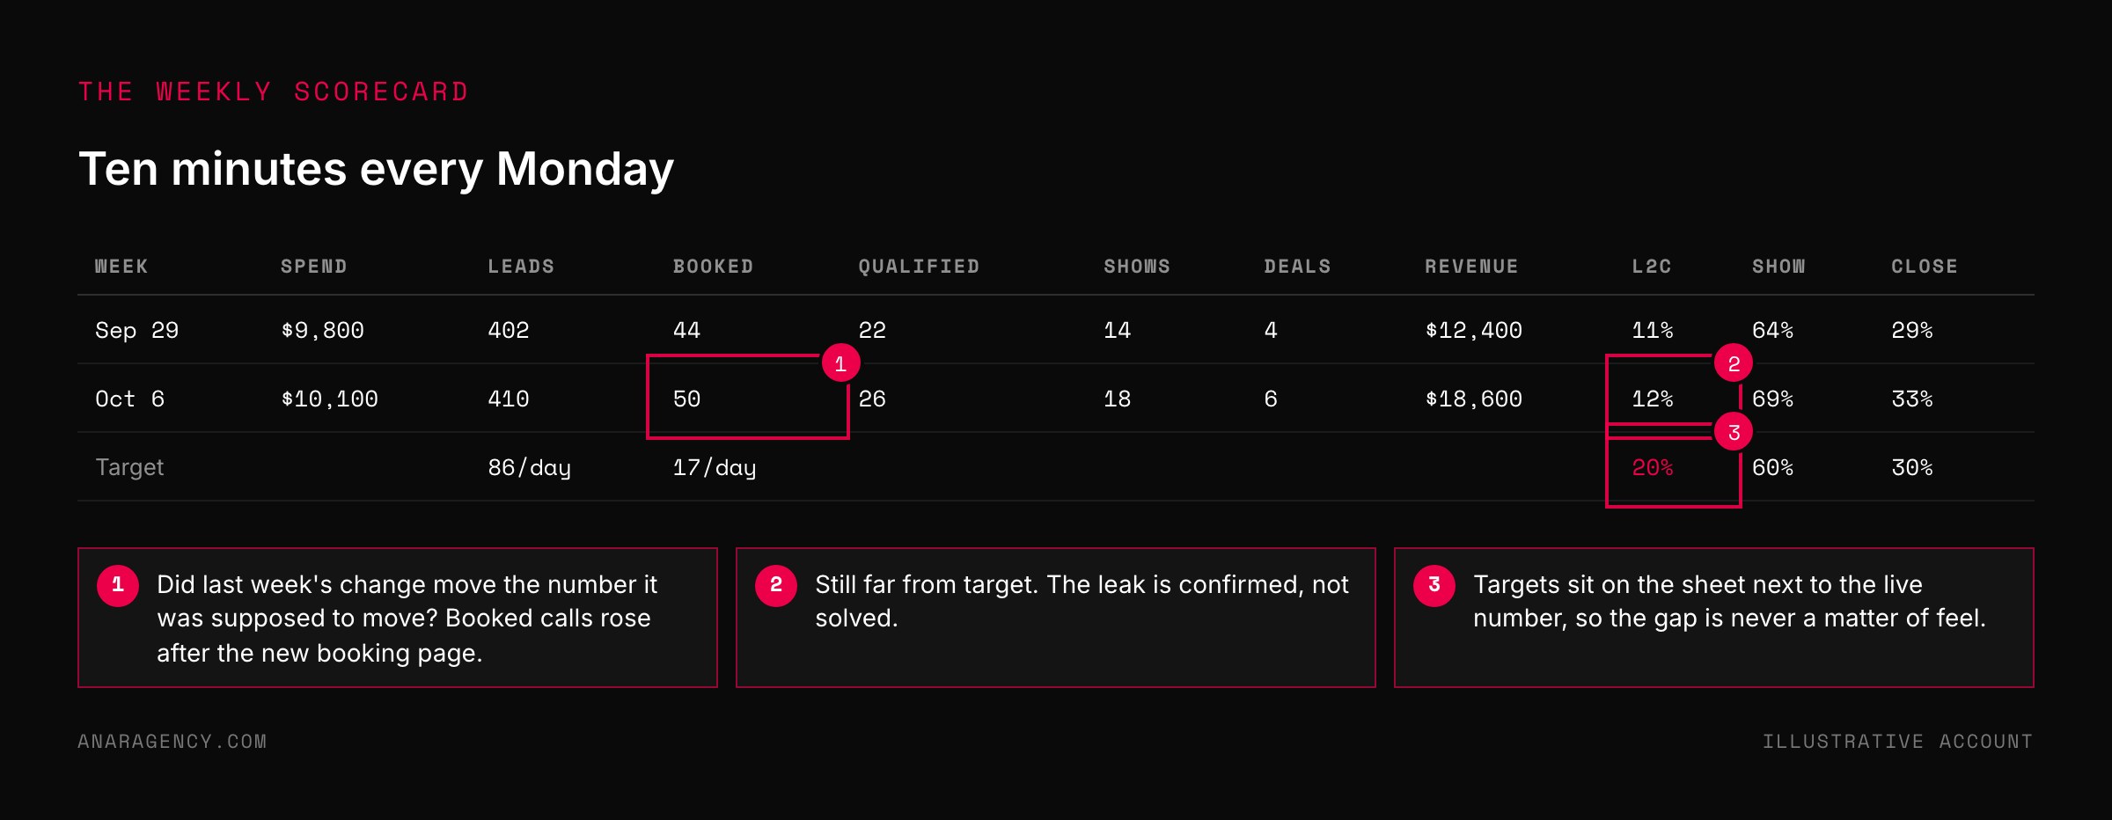This screenshot has height=820, width=2112.
Task: Click numbered badge 3 in the third note
Action: click(x=1434, y=585)
